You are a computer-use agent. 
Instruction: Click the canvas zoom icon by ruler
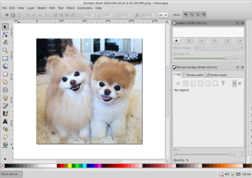coord(167,22)
